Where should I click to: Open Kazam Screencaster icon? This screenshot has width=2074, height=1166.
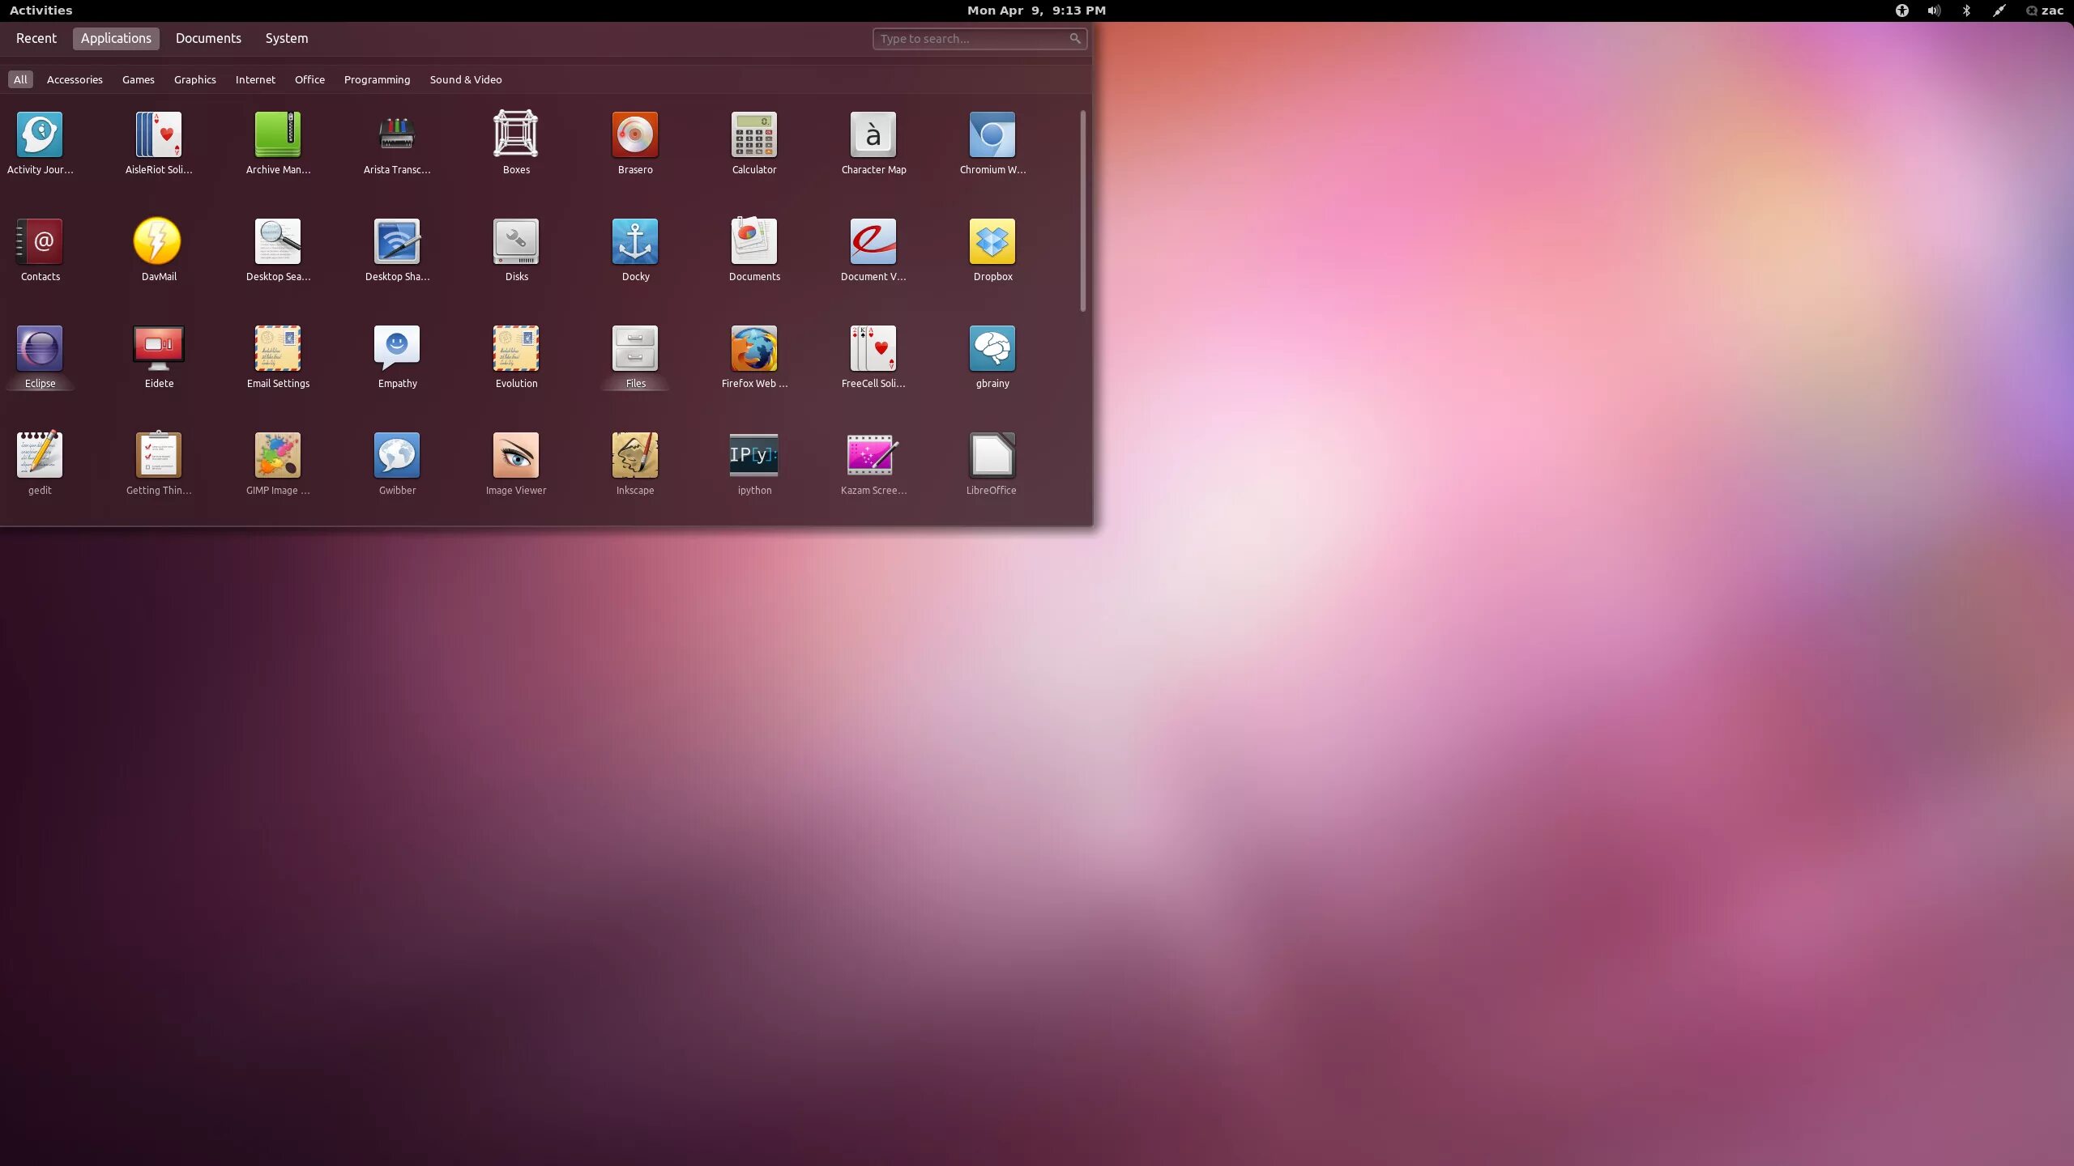pyautogui.click(x=873, y=455)
